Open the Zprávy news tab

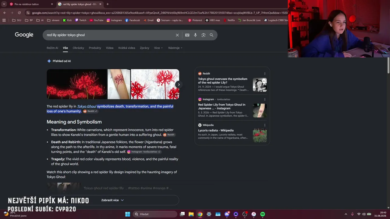[x=144, y=48]
